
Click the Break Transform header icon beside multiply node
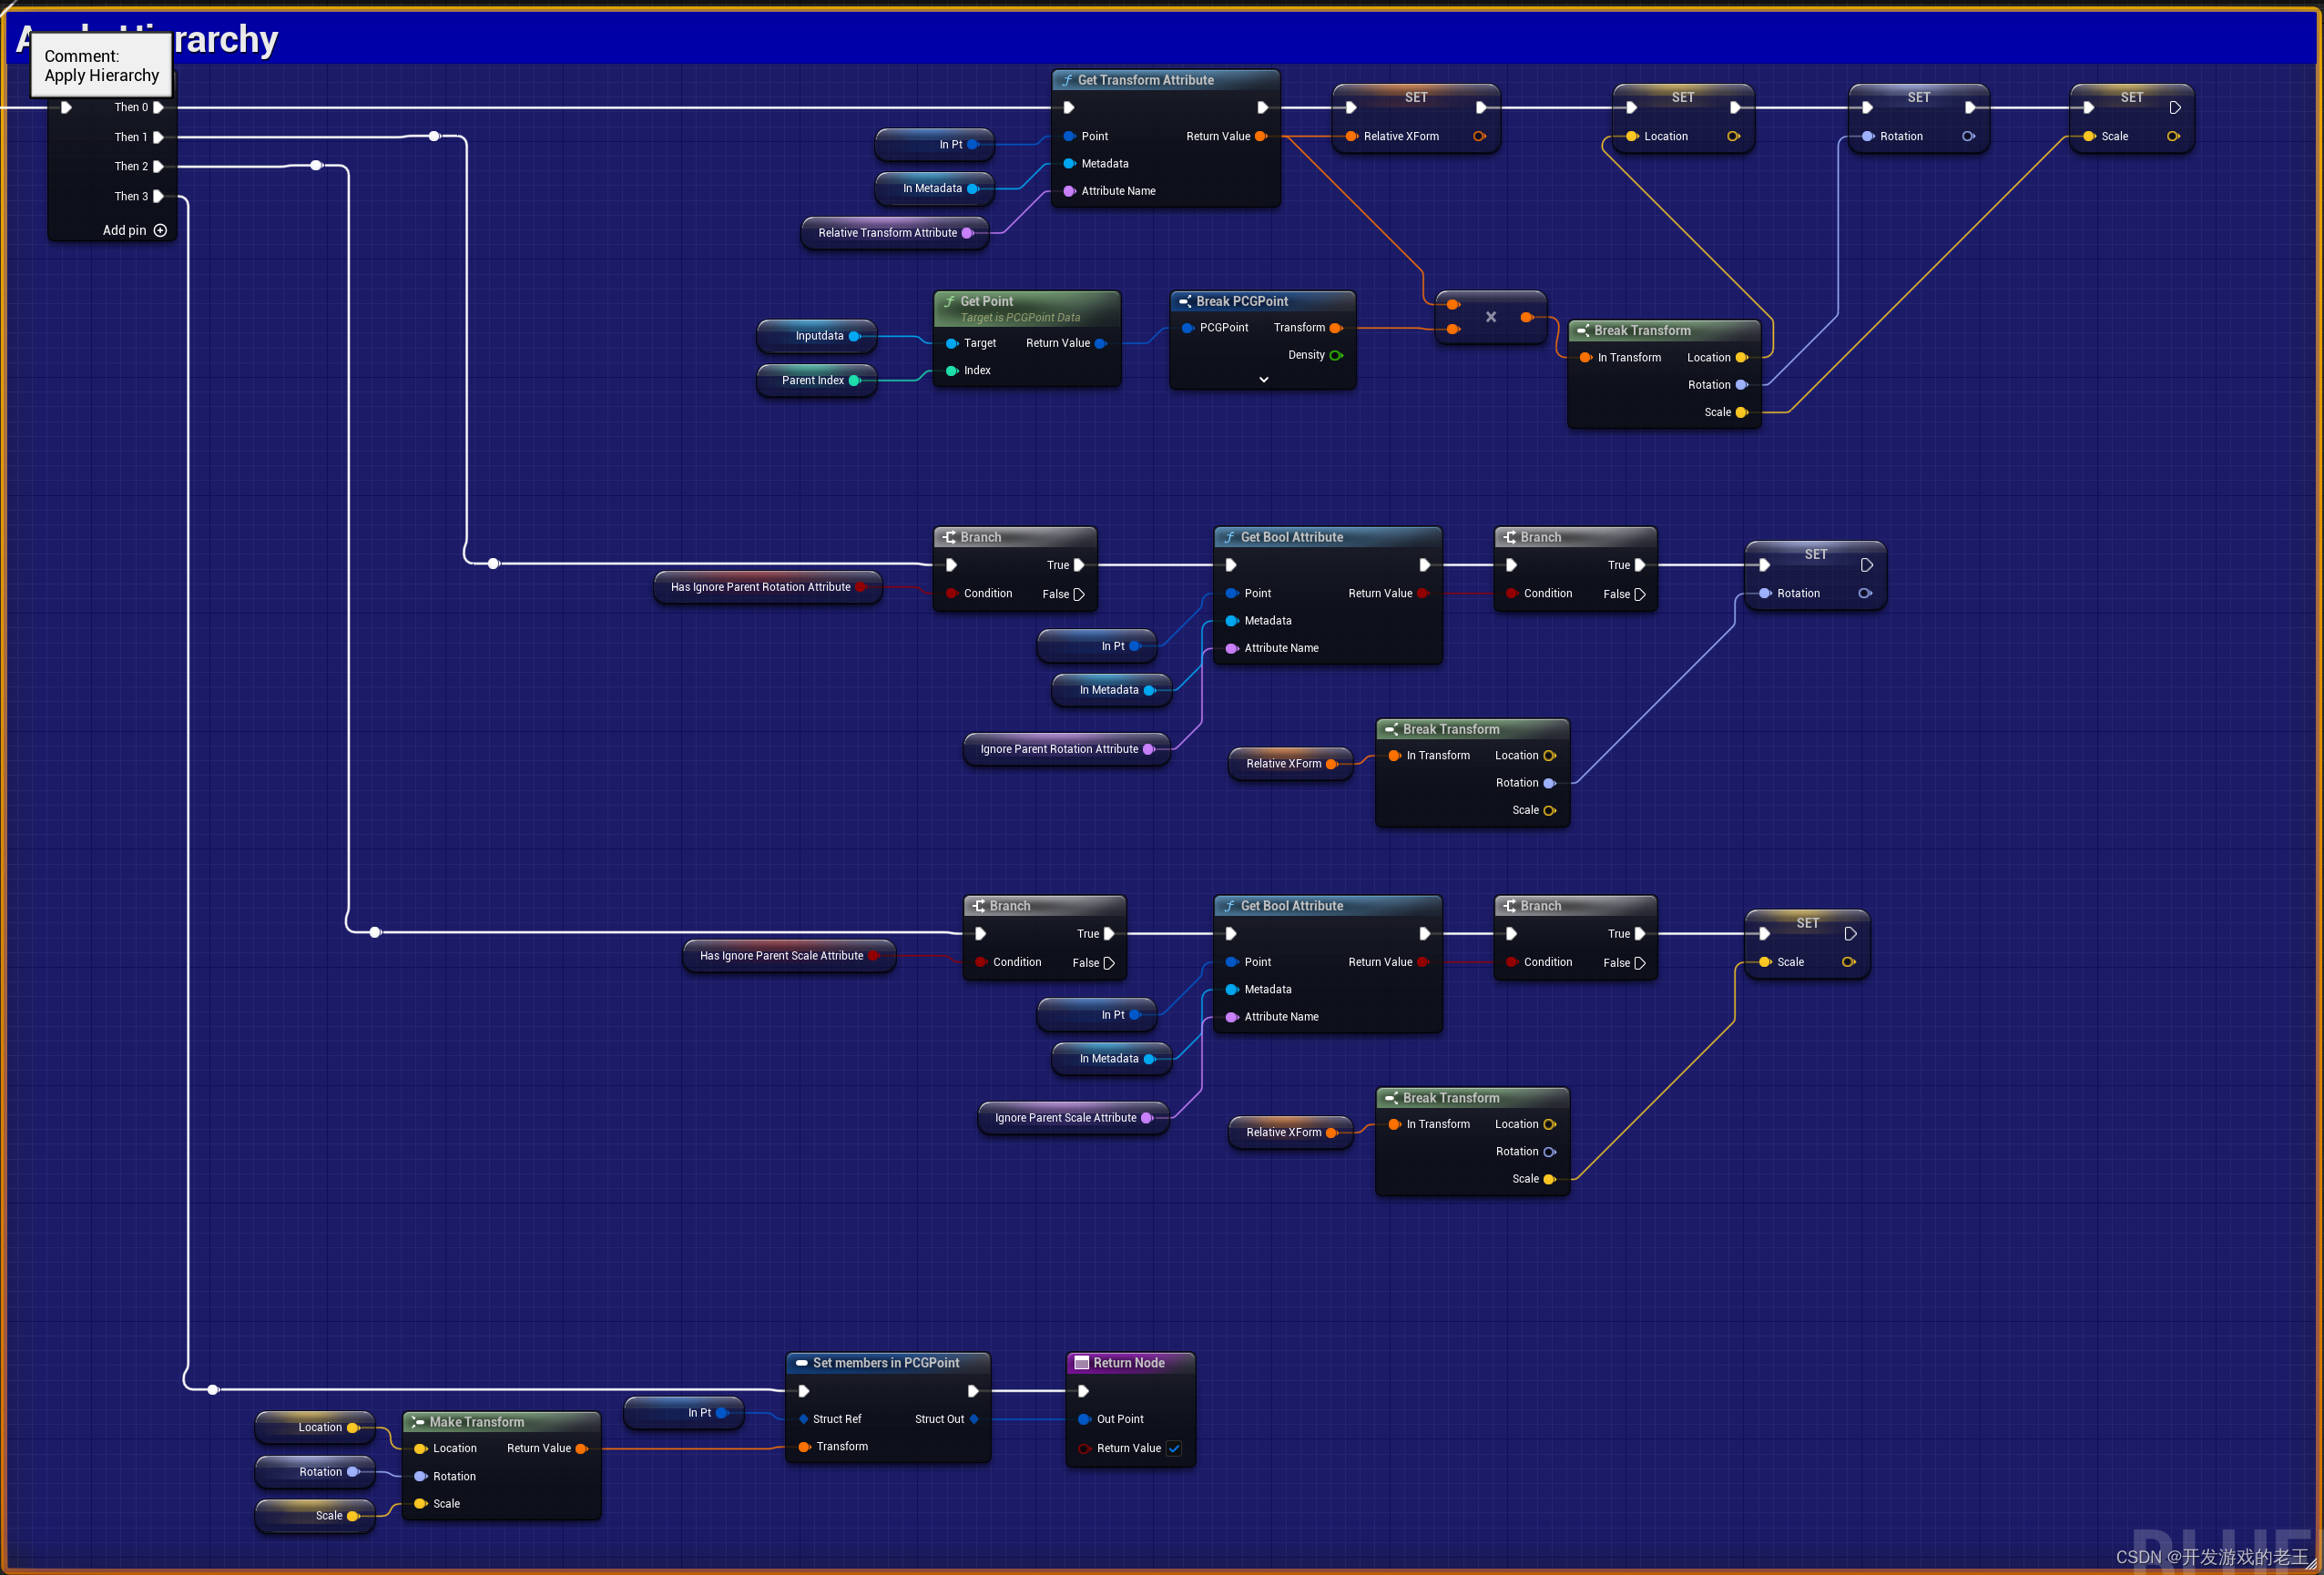click(1582, 330)
